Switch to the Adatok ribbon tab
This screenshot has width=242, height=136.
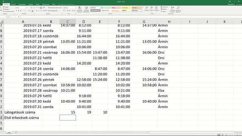point(37,4)
